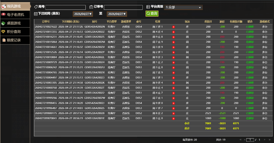Click the 订单号 input field
This screenshot has width=274, height=143.
point(123,7)
